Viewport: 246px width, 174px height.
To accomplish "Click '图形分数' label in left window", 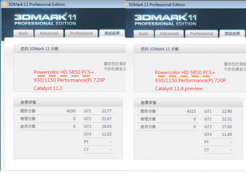I will click(28, 111).
